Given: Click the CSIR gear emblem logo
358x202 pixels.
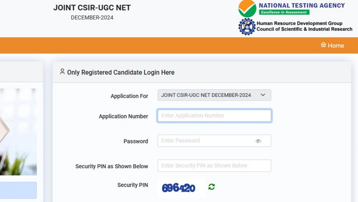Looking at the screenshot, I should pyautogui.click(x=247, y=27).
